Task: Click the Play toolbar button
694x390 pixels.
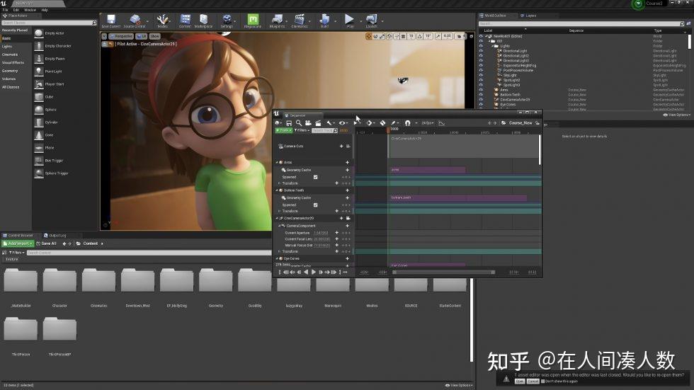Action: pos(350,21)
